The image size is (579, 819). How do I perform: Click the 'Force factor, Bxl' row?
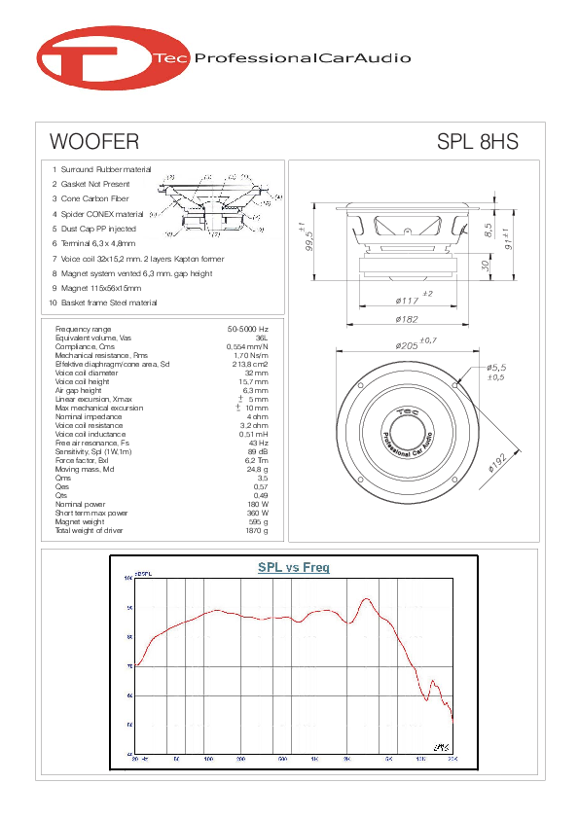(x=162, y=461)
